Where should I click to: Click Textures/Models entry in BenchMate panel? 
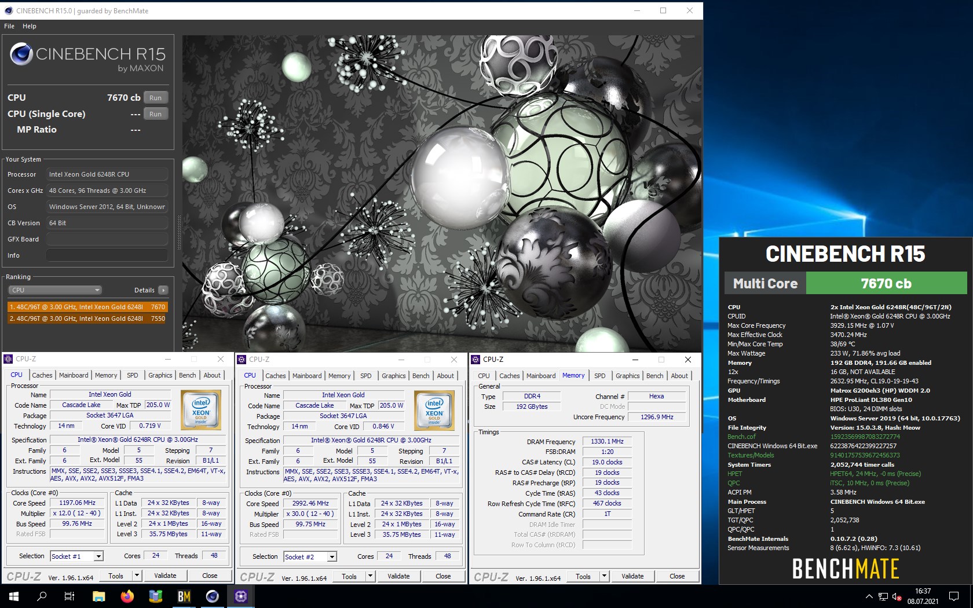click(x=751, y=455)
